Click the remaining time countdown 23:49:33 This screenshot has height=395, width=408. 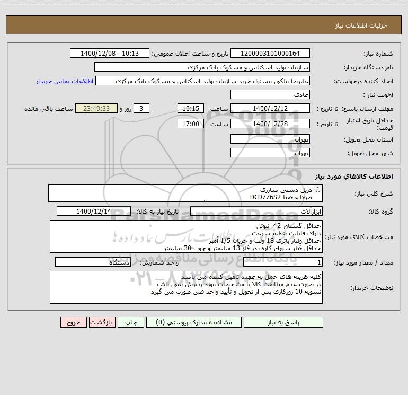point(96,108)
